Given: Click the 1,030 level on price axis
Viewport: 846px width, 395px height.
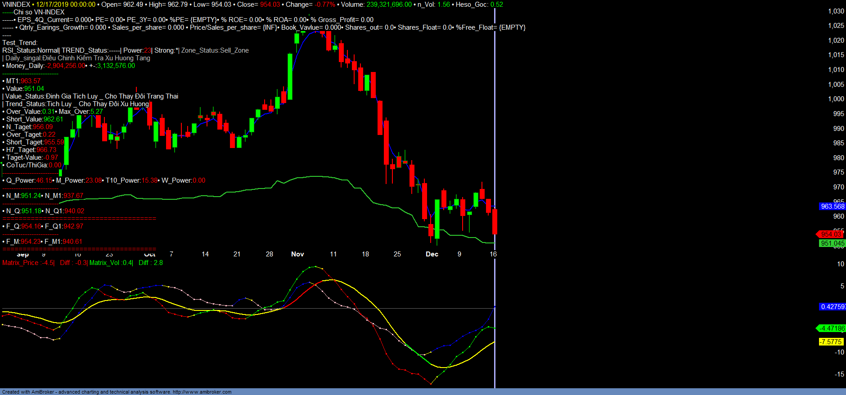Looking at the screenshot, I should tap(836, 11).
